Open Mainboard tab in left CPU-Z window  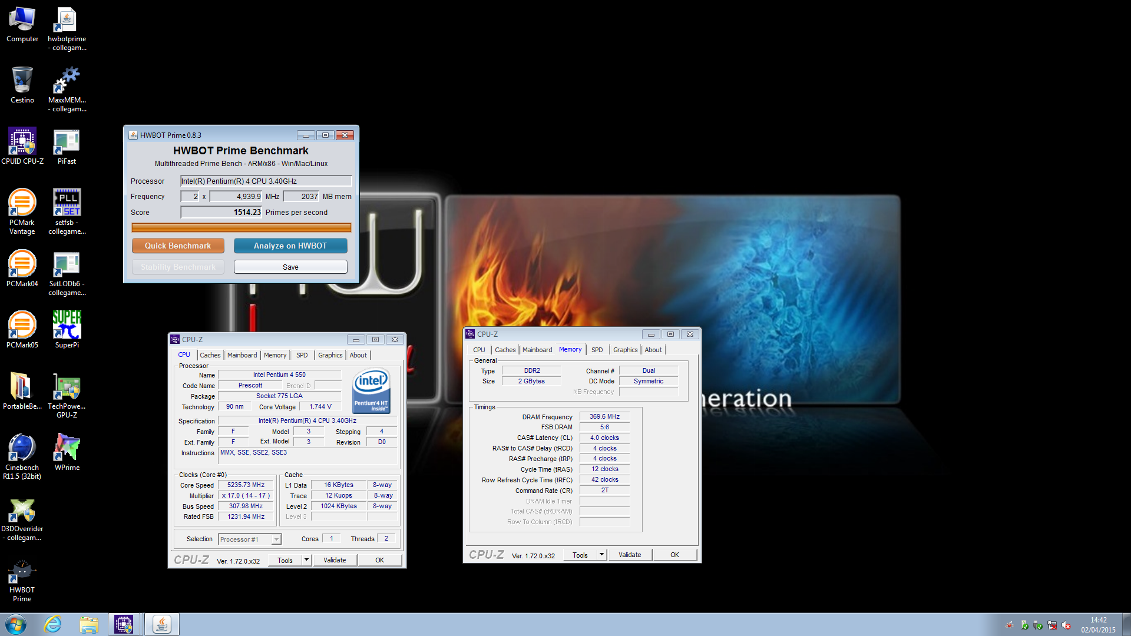click(242, 355)
